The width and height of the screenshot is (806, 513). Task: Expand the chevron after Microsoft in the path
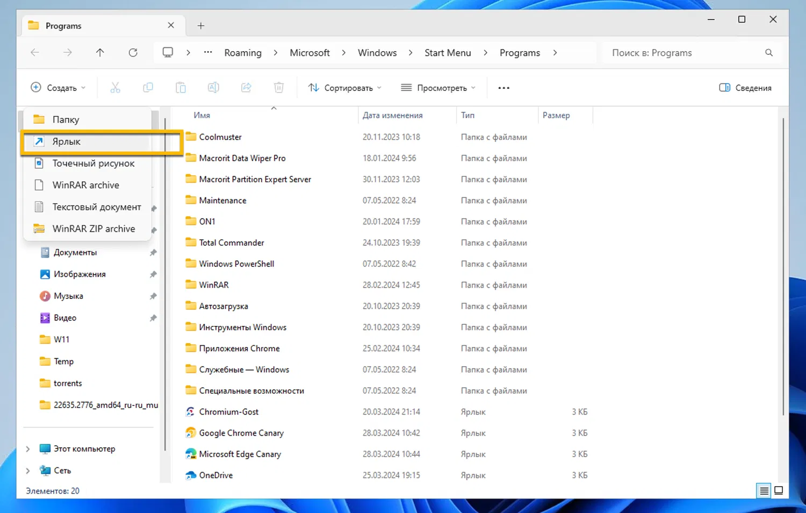(x=344, y=53)
